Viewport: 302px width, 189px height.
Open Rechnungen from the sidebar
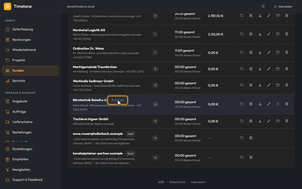(31, 40)
